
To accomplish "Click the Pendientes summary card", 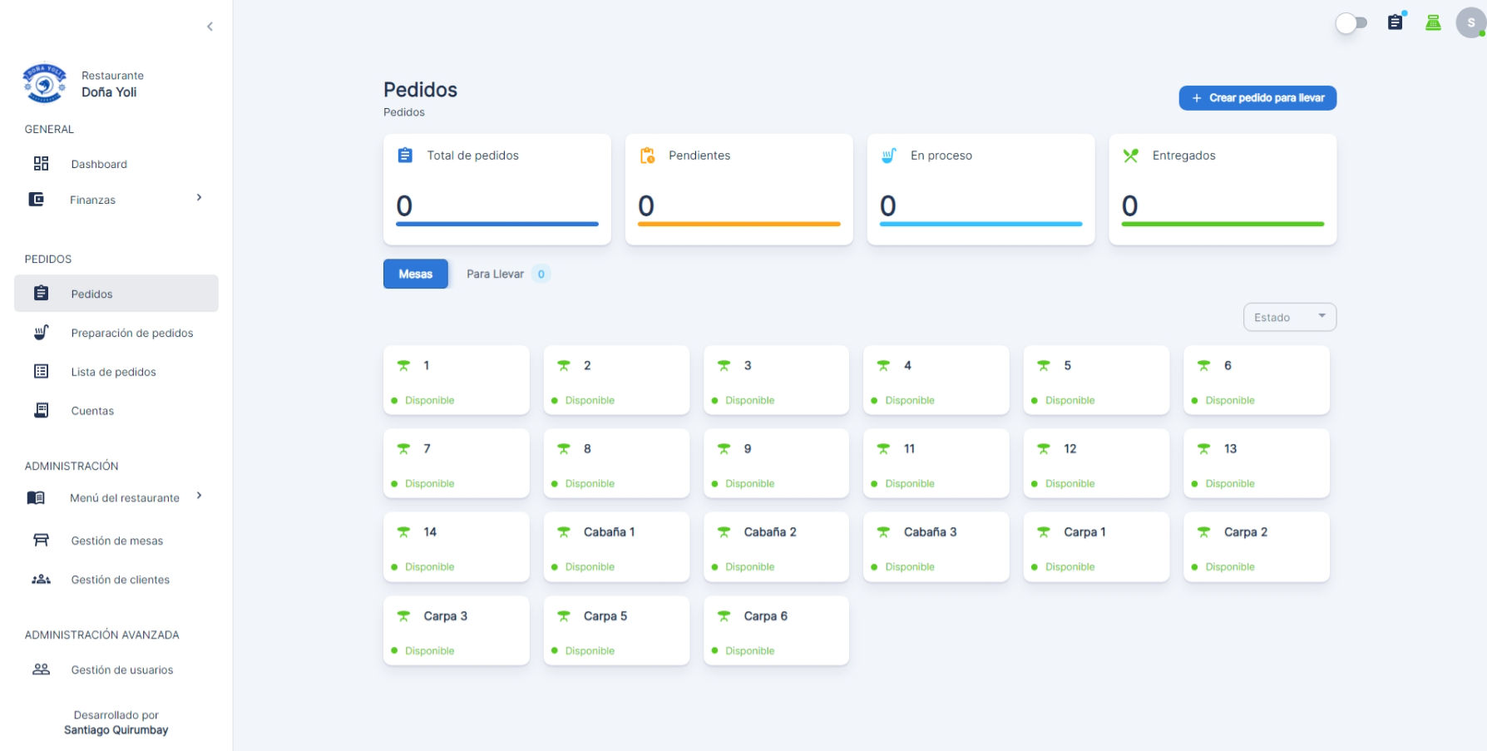I will point(739,190).
